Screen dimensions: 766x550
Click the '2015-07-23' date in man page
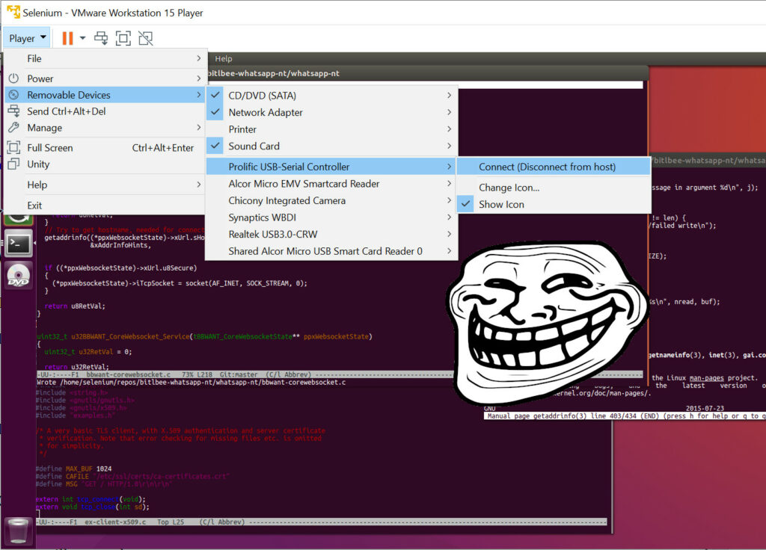705,409
